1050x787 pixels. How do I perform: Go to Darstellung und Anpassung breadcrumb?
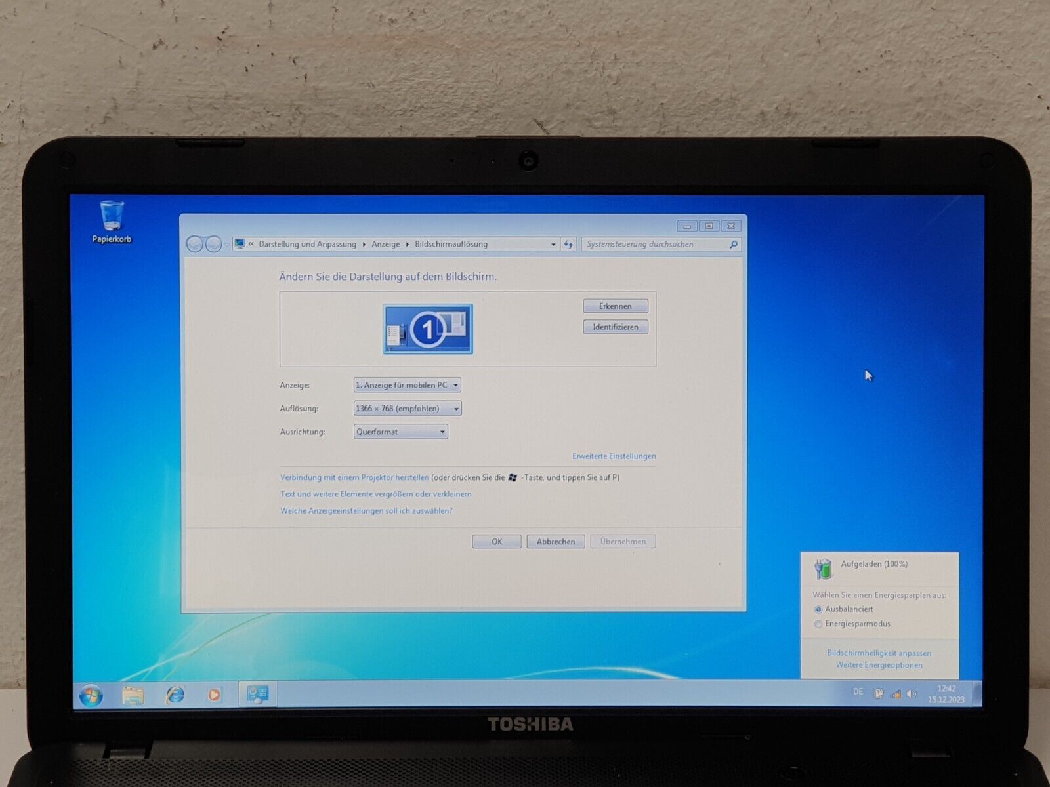point(307,244)
